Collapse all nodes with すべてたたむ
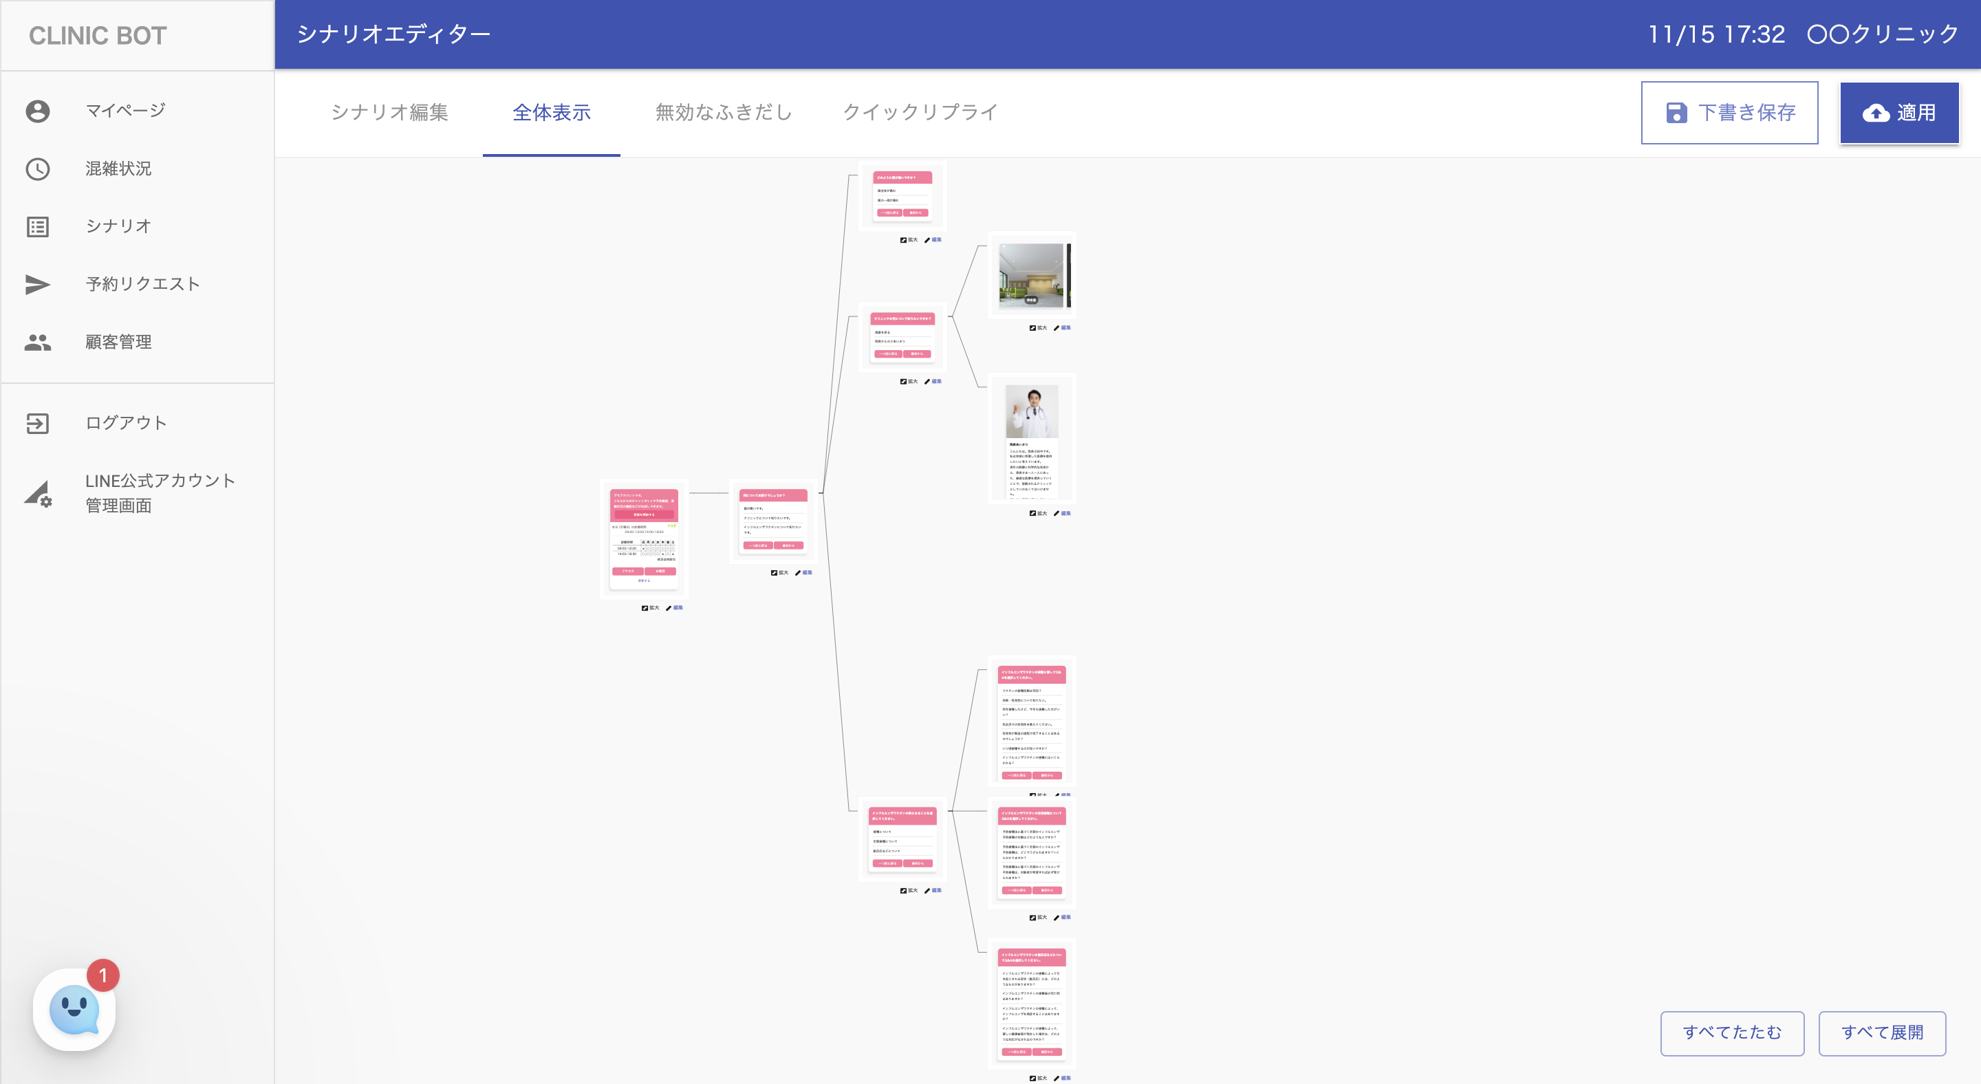 (1731, 1032)
